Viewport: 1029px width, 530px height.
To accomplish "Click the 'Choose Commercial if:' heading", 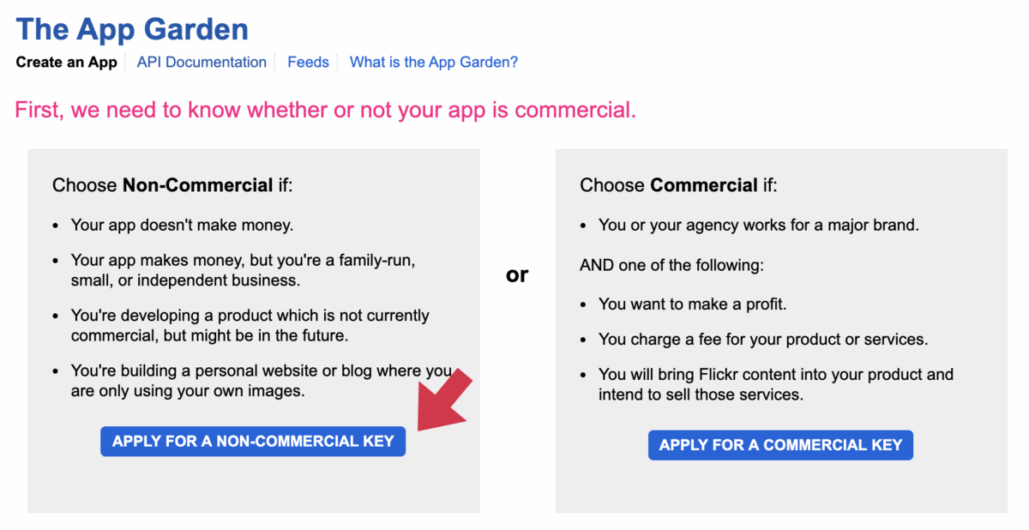I will 678,185.
